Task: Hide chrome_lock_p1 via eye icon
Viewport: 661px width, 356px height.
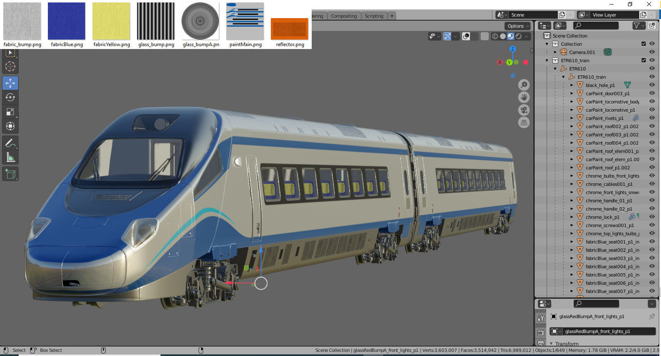Action: click(x=652, y=217)
